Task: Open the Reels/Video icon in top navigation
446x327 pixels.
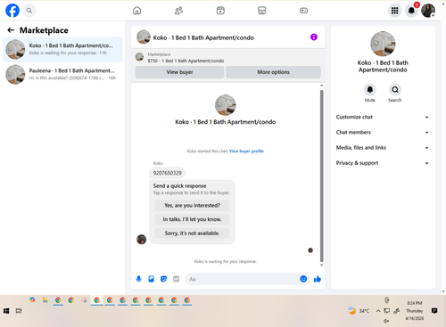Action: click(220, 11)
